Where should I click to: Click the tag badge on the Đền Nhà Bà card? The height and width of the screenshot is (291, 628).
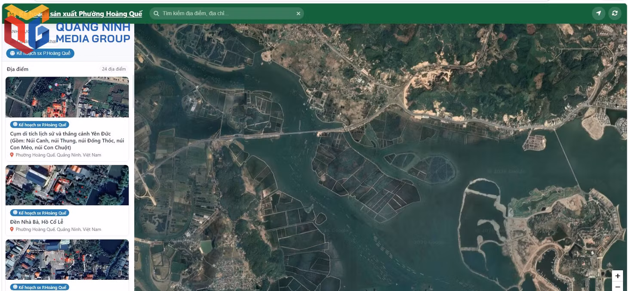click(x=40, y=213)
